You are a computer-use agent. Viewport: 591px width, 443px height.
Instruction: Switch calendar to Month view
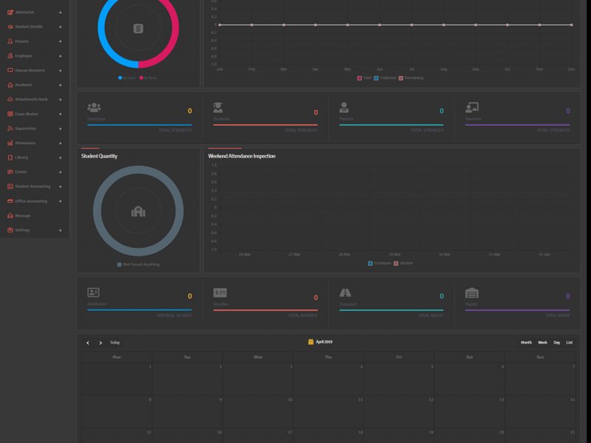526,343
